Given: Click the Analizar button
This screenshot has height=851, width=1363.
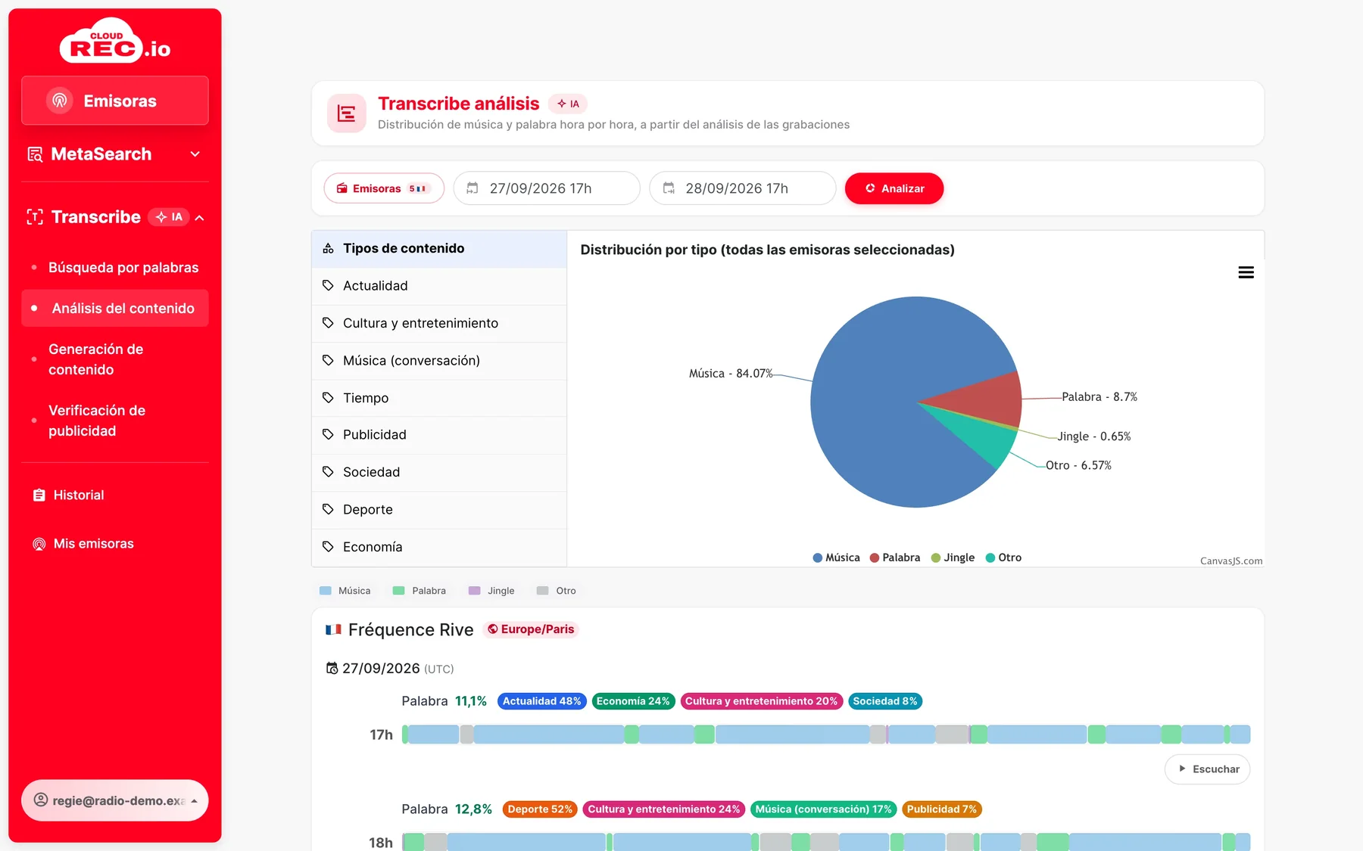Looking at the screenshot, I should [x=894, y=188].
